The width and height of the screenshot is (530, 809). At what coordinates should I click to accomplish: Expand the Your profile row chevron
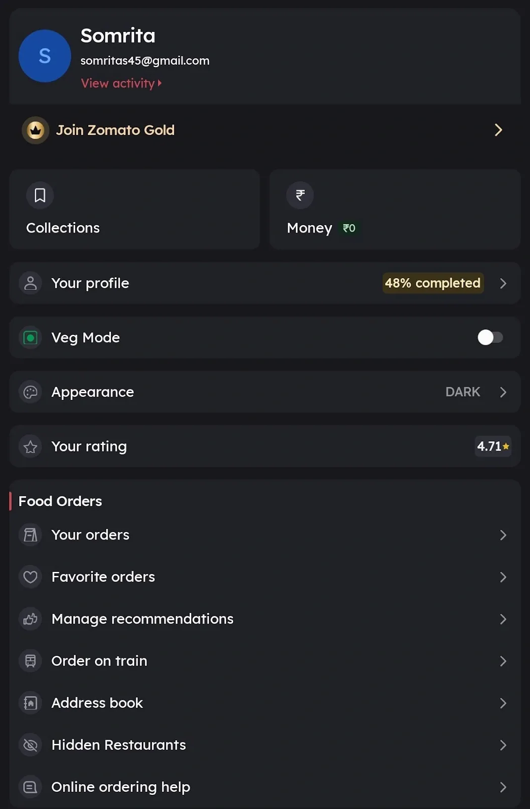click(x=503, y=283)
